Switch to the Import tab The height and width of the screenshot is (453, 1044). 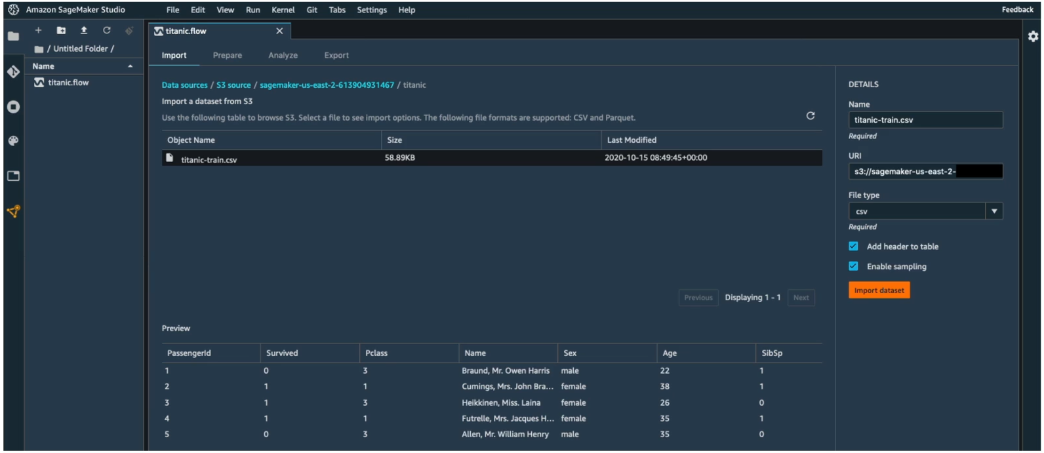pos(174,56)
